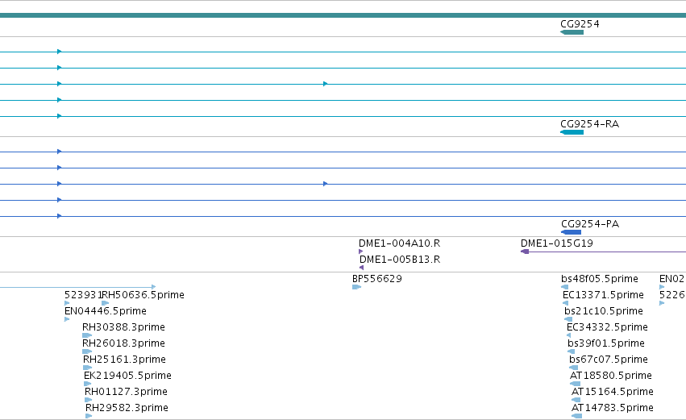
Task: Click the EN04446.5prime label
Action: pyautogui.click(x=106, y=311)
